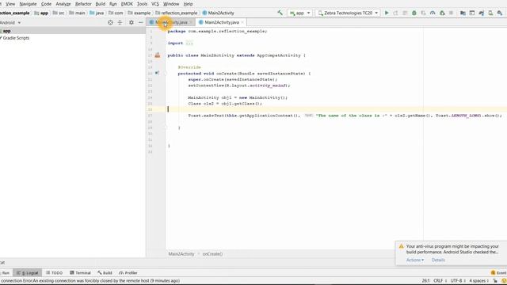Image resolution: width=507 pixels, height=285 pixels.
Task: Run the app with the green play icon
Action: coord(387,13)
